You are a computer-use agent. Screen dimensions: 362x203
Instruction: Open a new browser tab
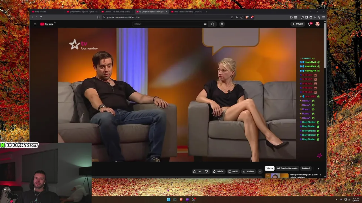point(206,12)
